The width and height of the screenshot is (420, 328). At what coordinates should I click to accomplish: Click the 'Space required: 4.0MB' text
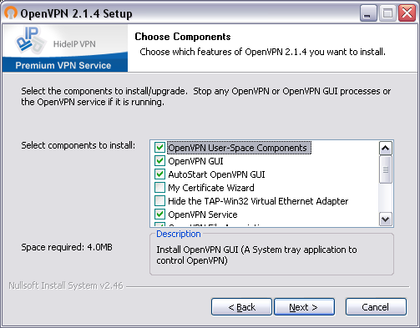click(67, 247)
